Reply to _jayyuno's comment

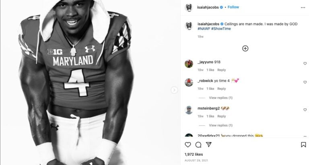coord(222,70)
